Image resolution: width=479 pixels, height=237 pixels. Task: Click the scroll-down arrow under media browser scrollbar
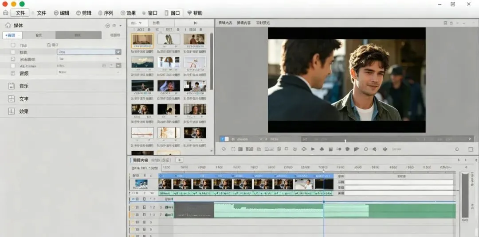pos(212,150)
